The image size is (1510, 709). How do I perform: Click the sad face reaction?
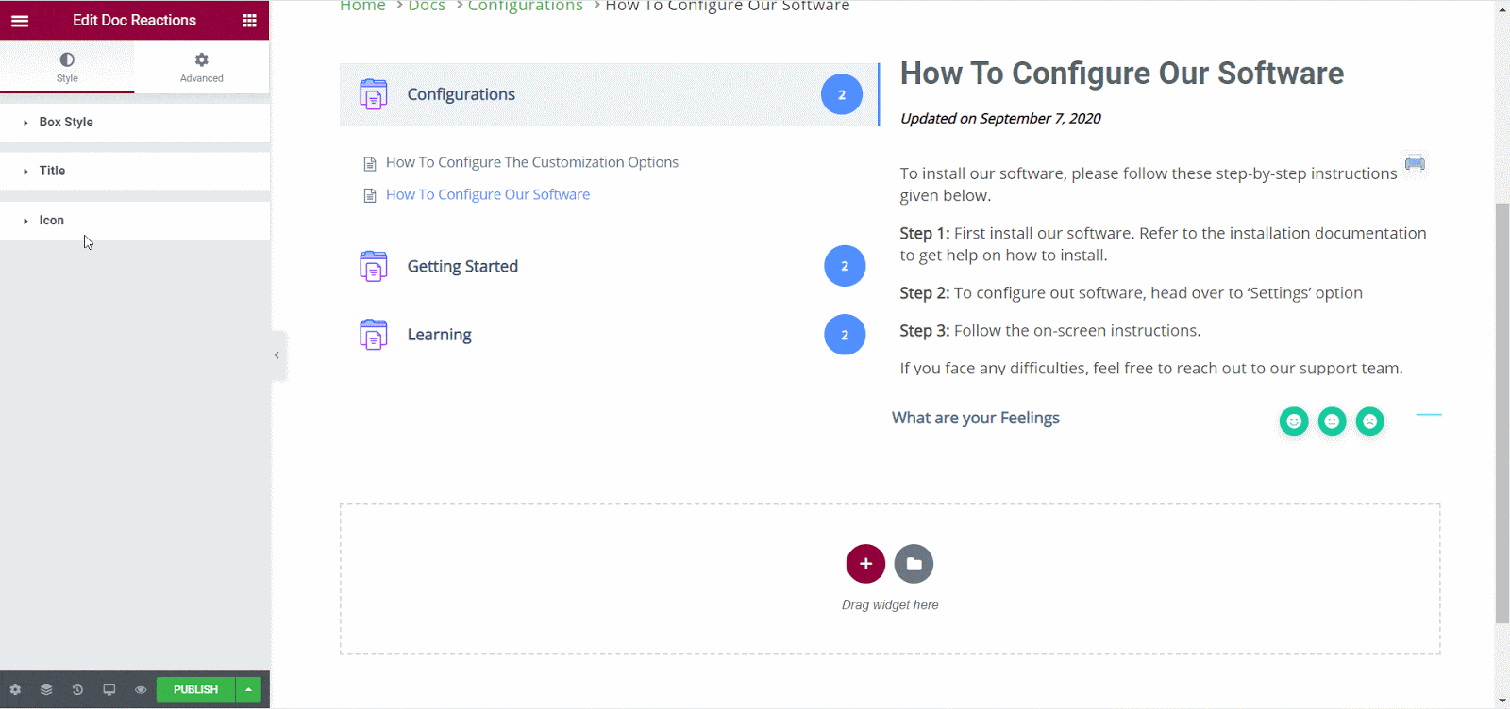pyautogui.click(x=1369, y=421)
